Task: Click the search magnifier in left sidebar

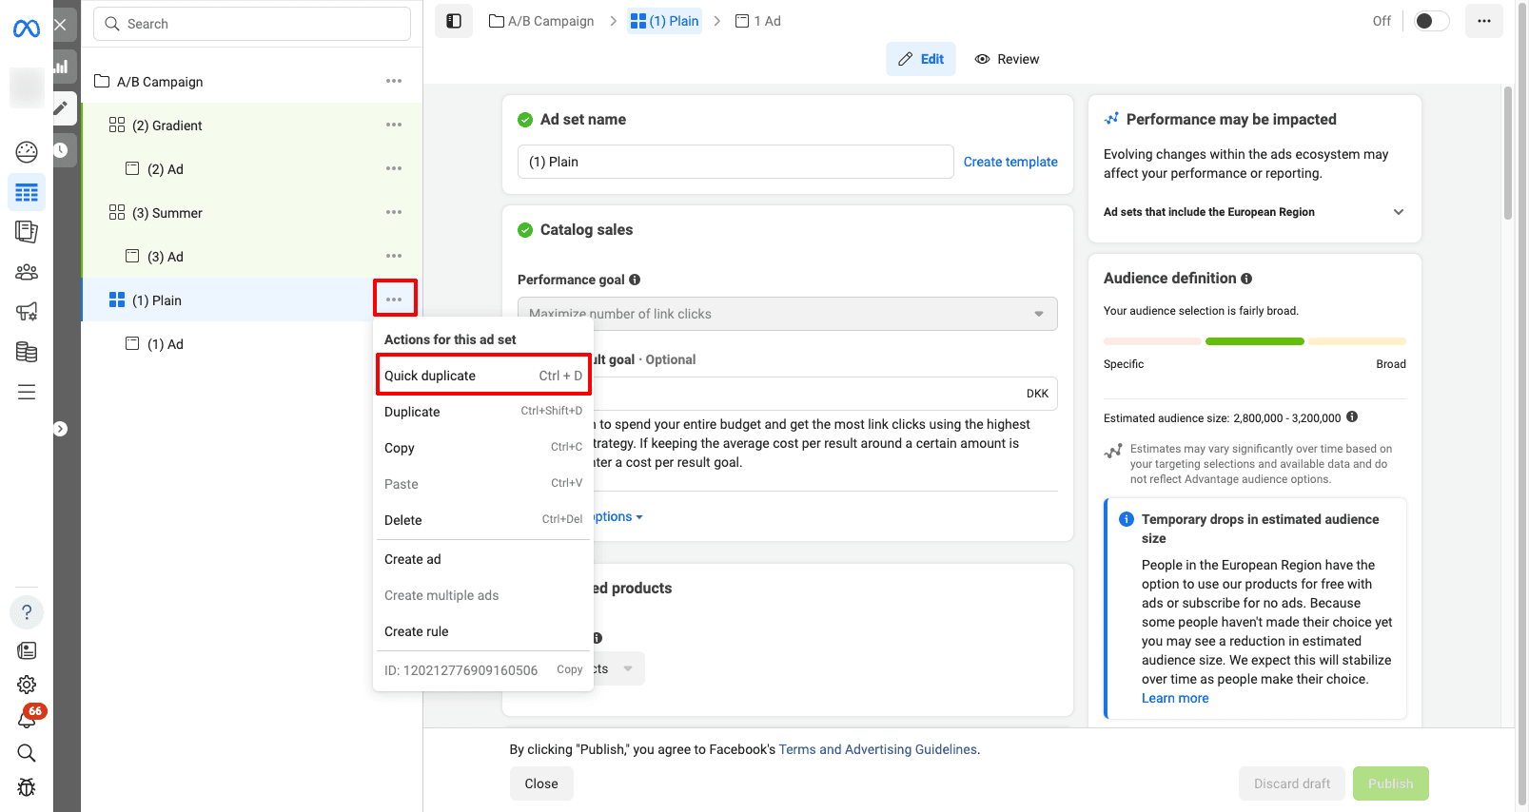Action: pos(27,753)
